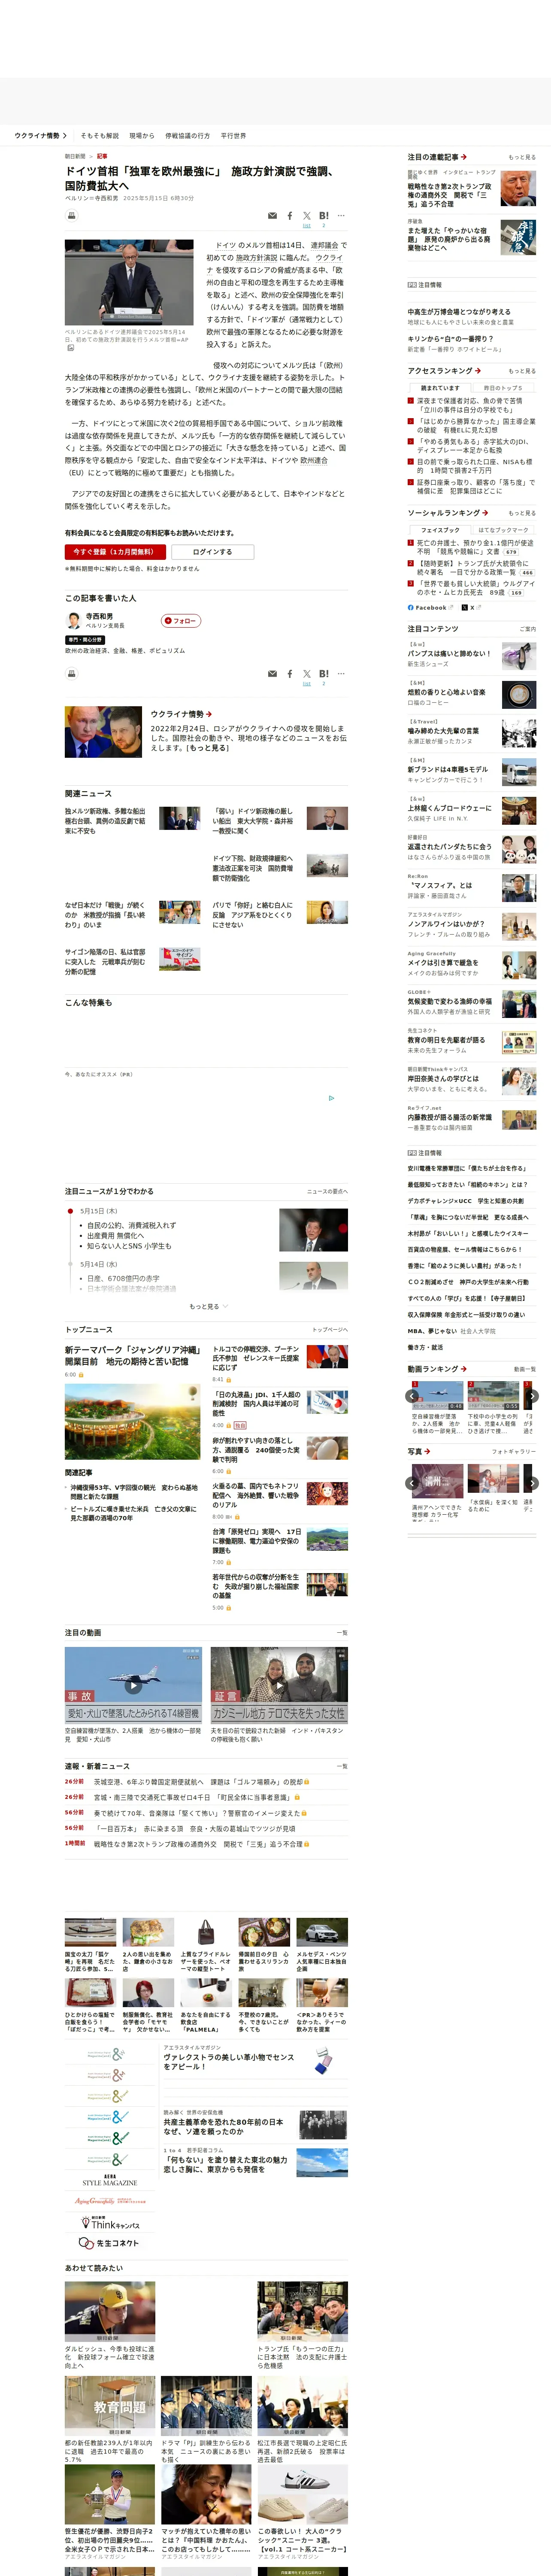551x2576 pixels.
Task: Select the フェイスブック social ranking tab
Action: point(440,529)
